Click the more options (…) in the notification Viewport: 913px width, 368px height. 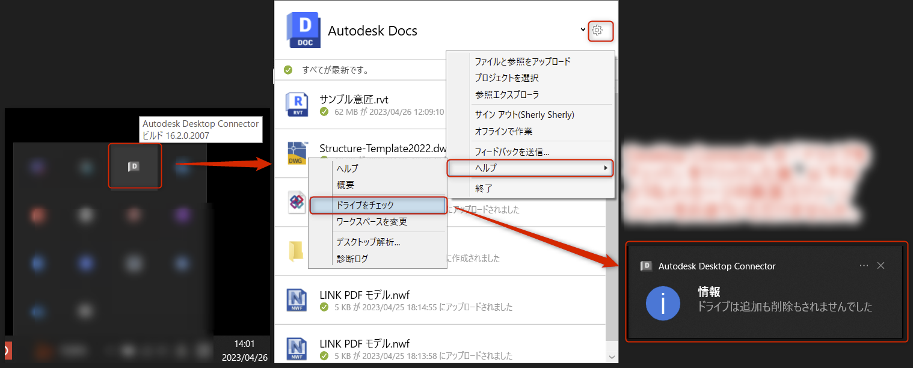864,265
